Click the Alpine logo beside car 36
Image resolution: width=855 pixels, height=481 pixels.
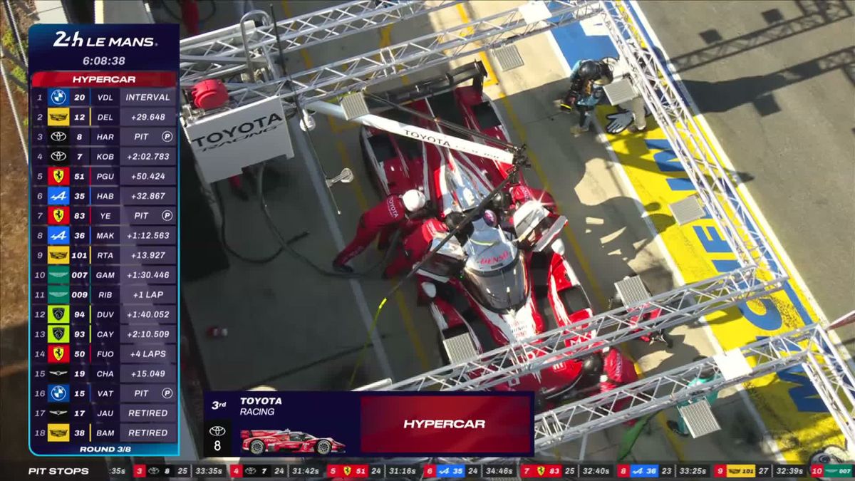tap(58, 235)
